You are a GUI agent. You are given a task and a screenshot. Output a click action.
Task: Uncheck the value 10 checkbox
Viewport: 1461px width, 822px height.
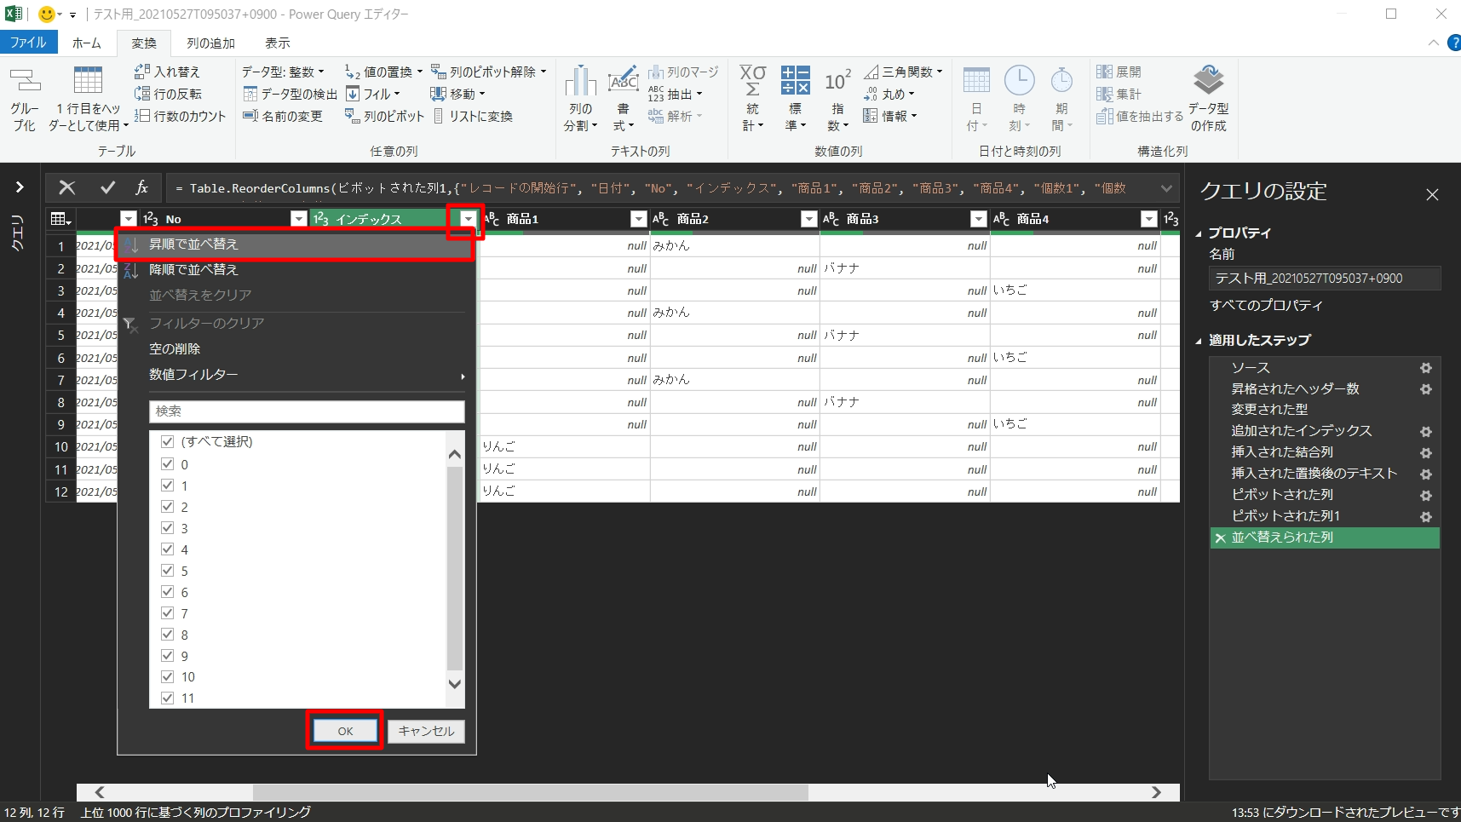tap(168, 677)
